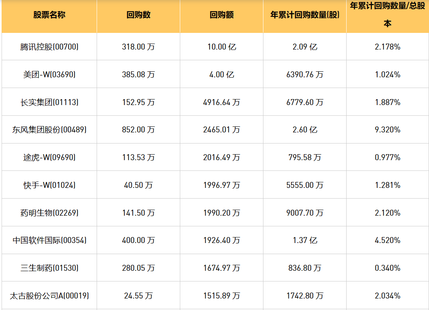Select the 太古股份公司A(00019) stock name
This screenshot has width=429, height=310.
click(x=50, y=296)
